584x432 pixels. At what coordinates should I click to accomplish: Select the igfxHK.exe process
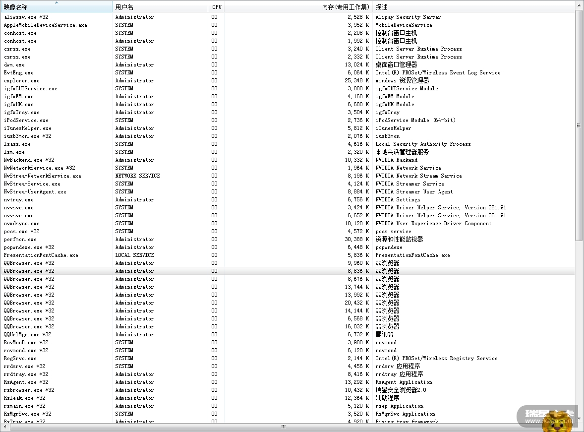coord(288,104)
